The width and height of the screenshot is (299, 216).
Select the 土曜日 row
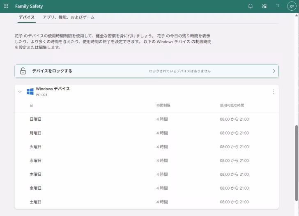tap(147, 202)
